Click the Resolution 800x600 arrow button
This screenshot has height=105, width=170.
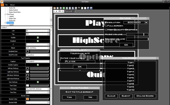(x=146, y=23)
